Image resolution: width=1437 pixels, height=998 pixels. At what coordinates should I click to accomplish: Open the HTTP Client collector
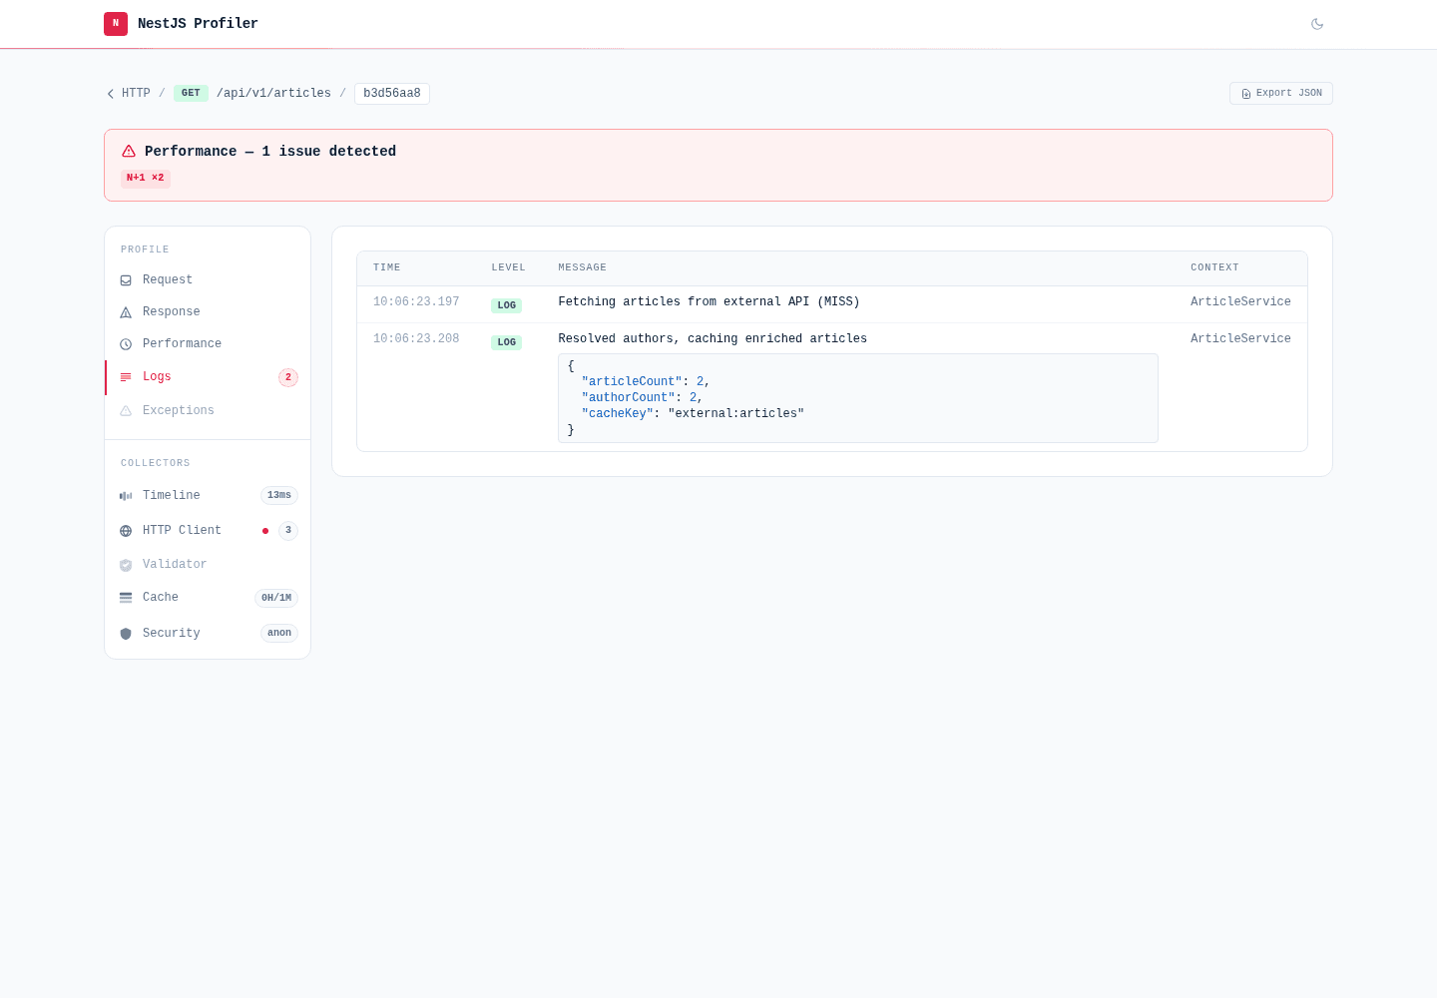pos(208,531)
